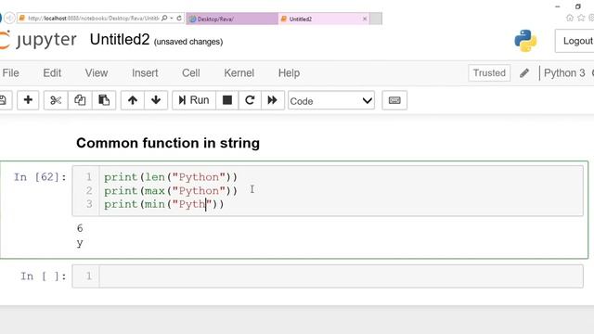Move selected cell up

(133, 100)
